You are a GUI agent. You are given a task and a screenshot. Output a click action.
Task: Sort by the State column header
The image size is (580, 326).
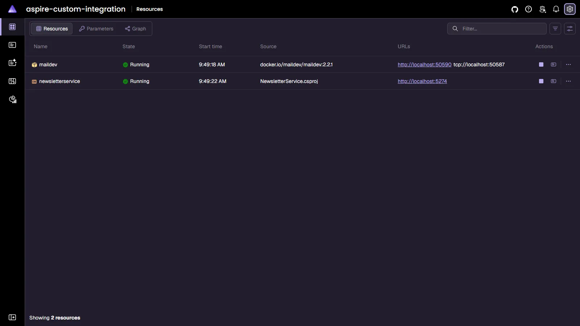[129, 46]
